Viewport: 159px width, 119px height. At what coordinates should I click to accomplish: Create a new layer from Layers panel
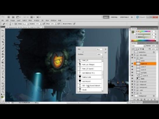pos(151,100)
